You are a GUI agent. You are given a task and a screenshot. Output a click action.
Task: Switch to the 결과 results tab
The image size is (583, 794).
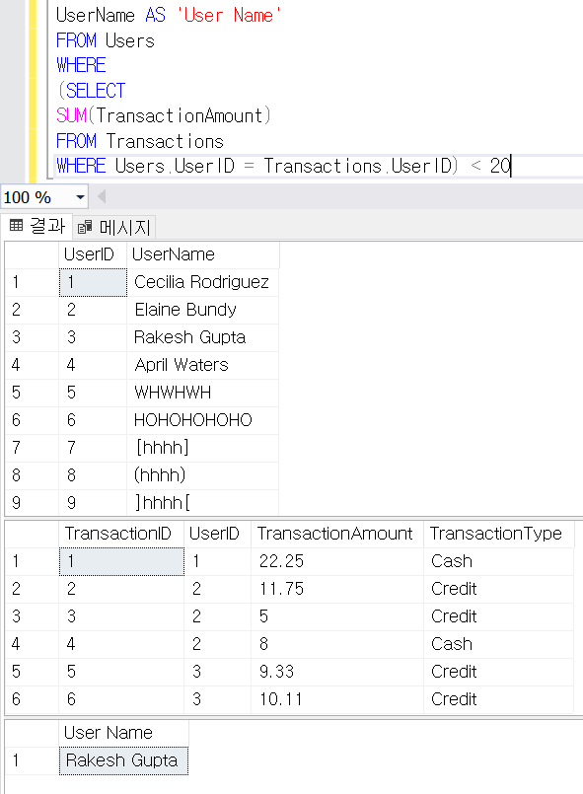36,226
